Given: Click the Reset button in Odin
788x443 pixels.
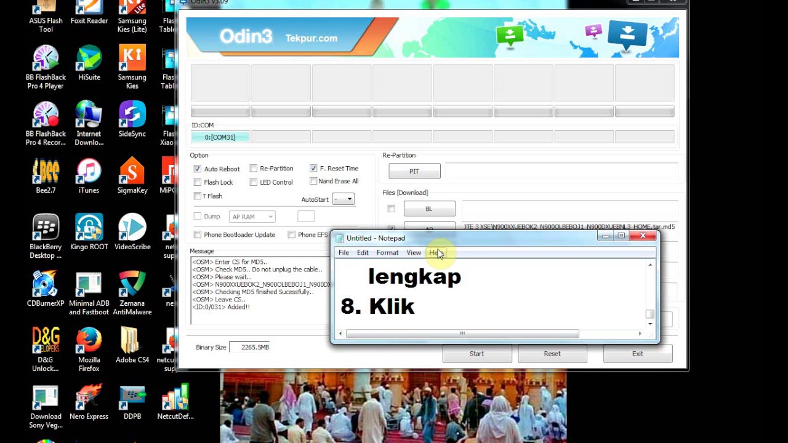Looking at the screenshot, I should pyautogui.click(x=552, y=354).
